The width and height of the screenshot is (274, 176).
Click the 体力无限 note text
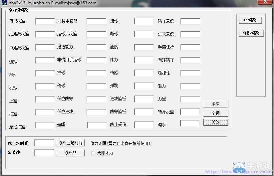coord(120,143)
